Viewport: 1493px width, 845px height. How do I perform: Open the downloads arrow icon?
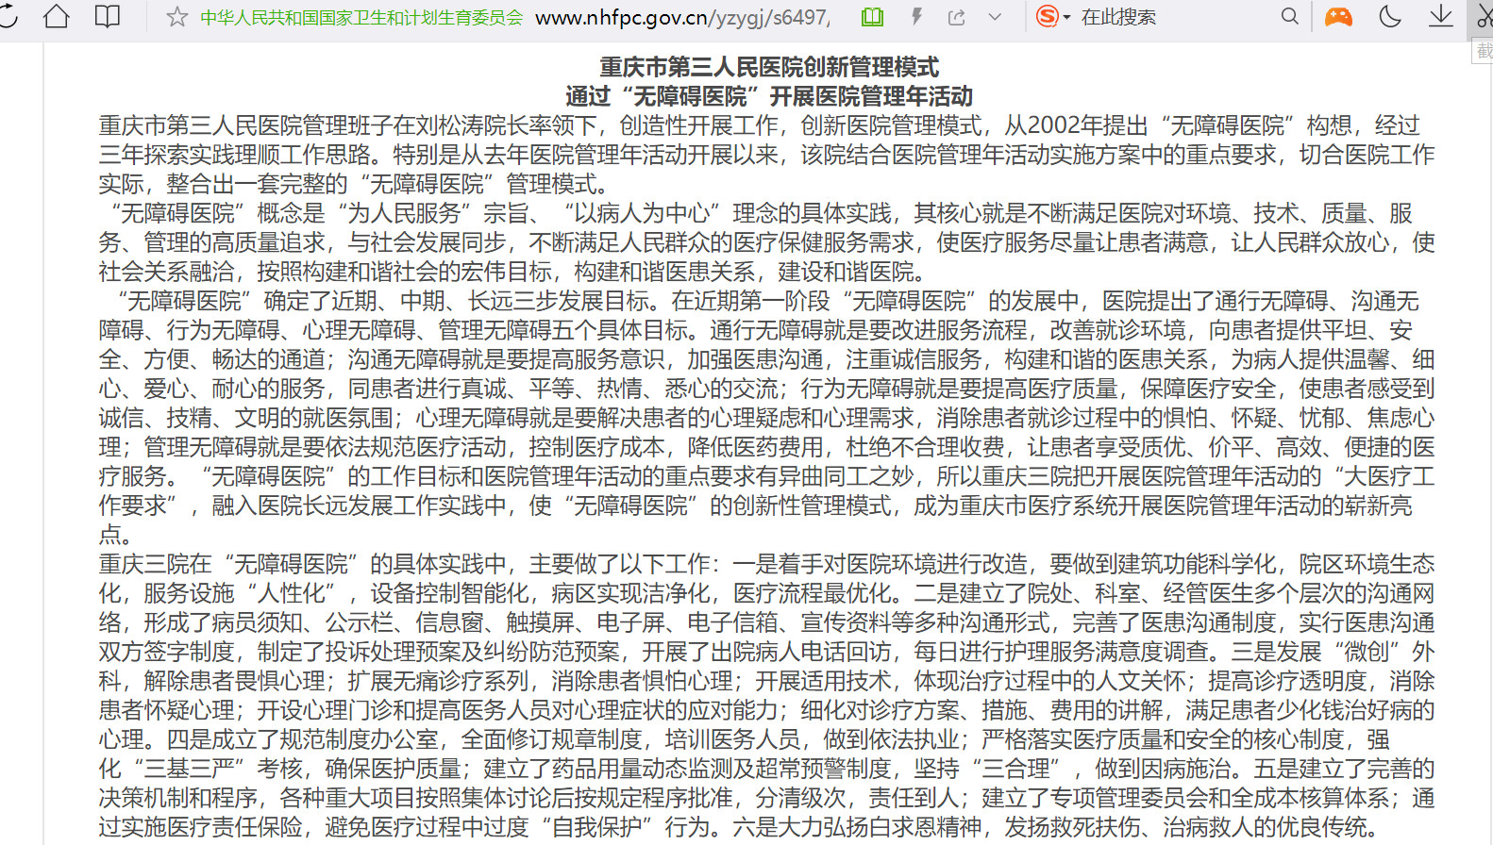1440,17
